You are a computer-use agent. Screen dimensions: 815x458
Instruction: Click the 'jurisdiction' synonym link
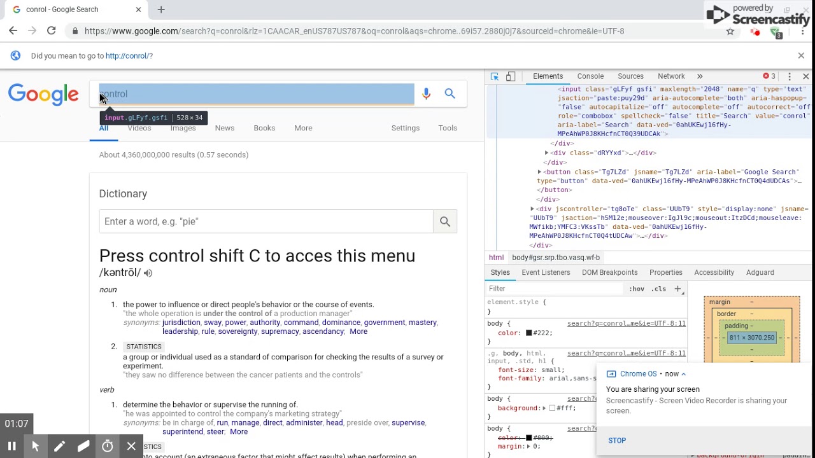181,323
